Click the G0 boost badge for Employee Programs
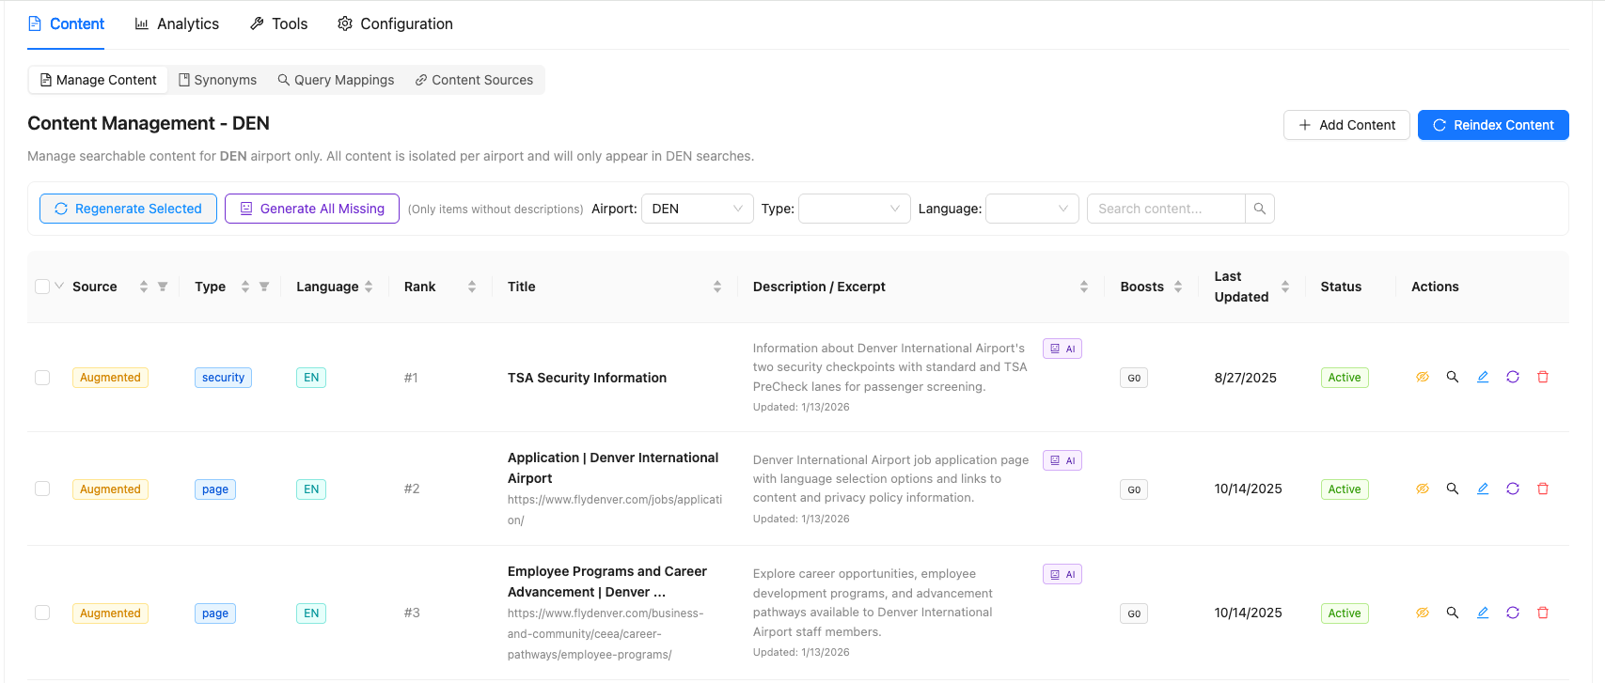This screenshot has width=1605, height=683. (1134, 613)
